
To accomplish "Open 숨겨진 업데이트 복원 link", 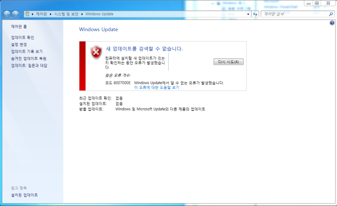I will (29, 58).
